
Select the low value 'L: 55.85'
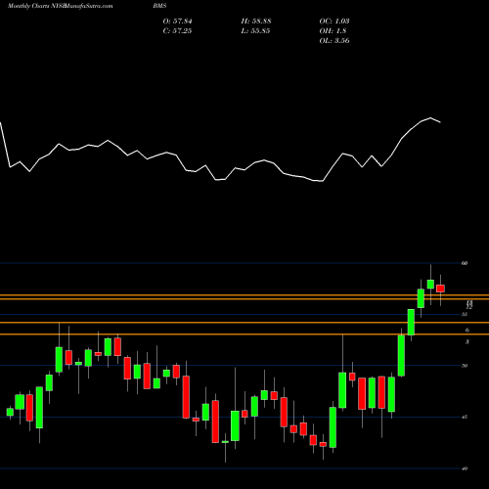click(x=255, y=31)
